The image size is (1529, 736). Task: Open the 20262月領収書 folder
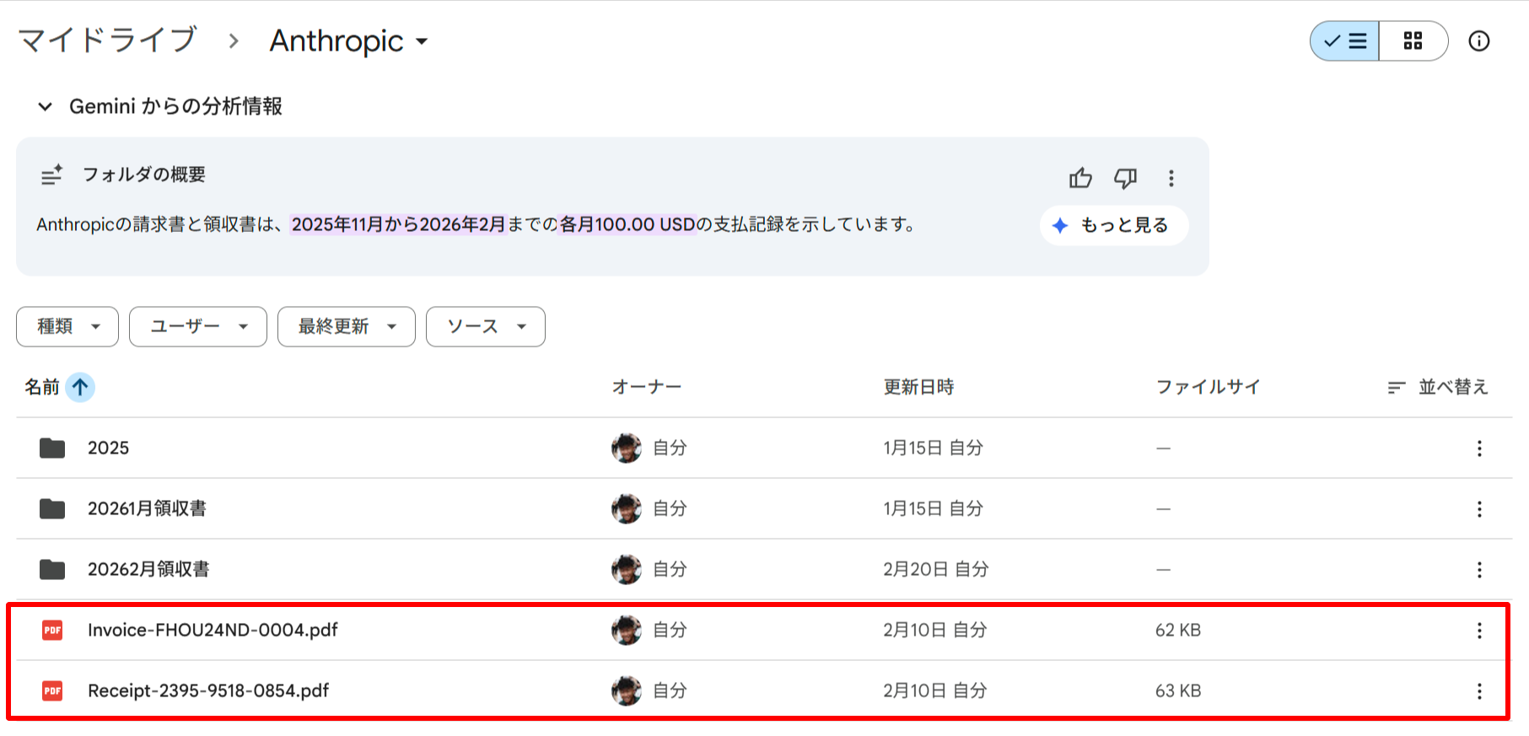(148, 569)
